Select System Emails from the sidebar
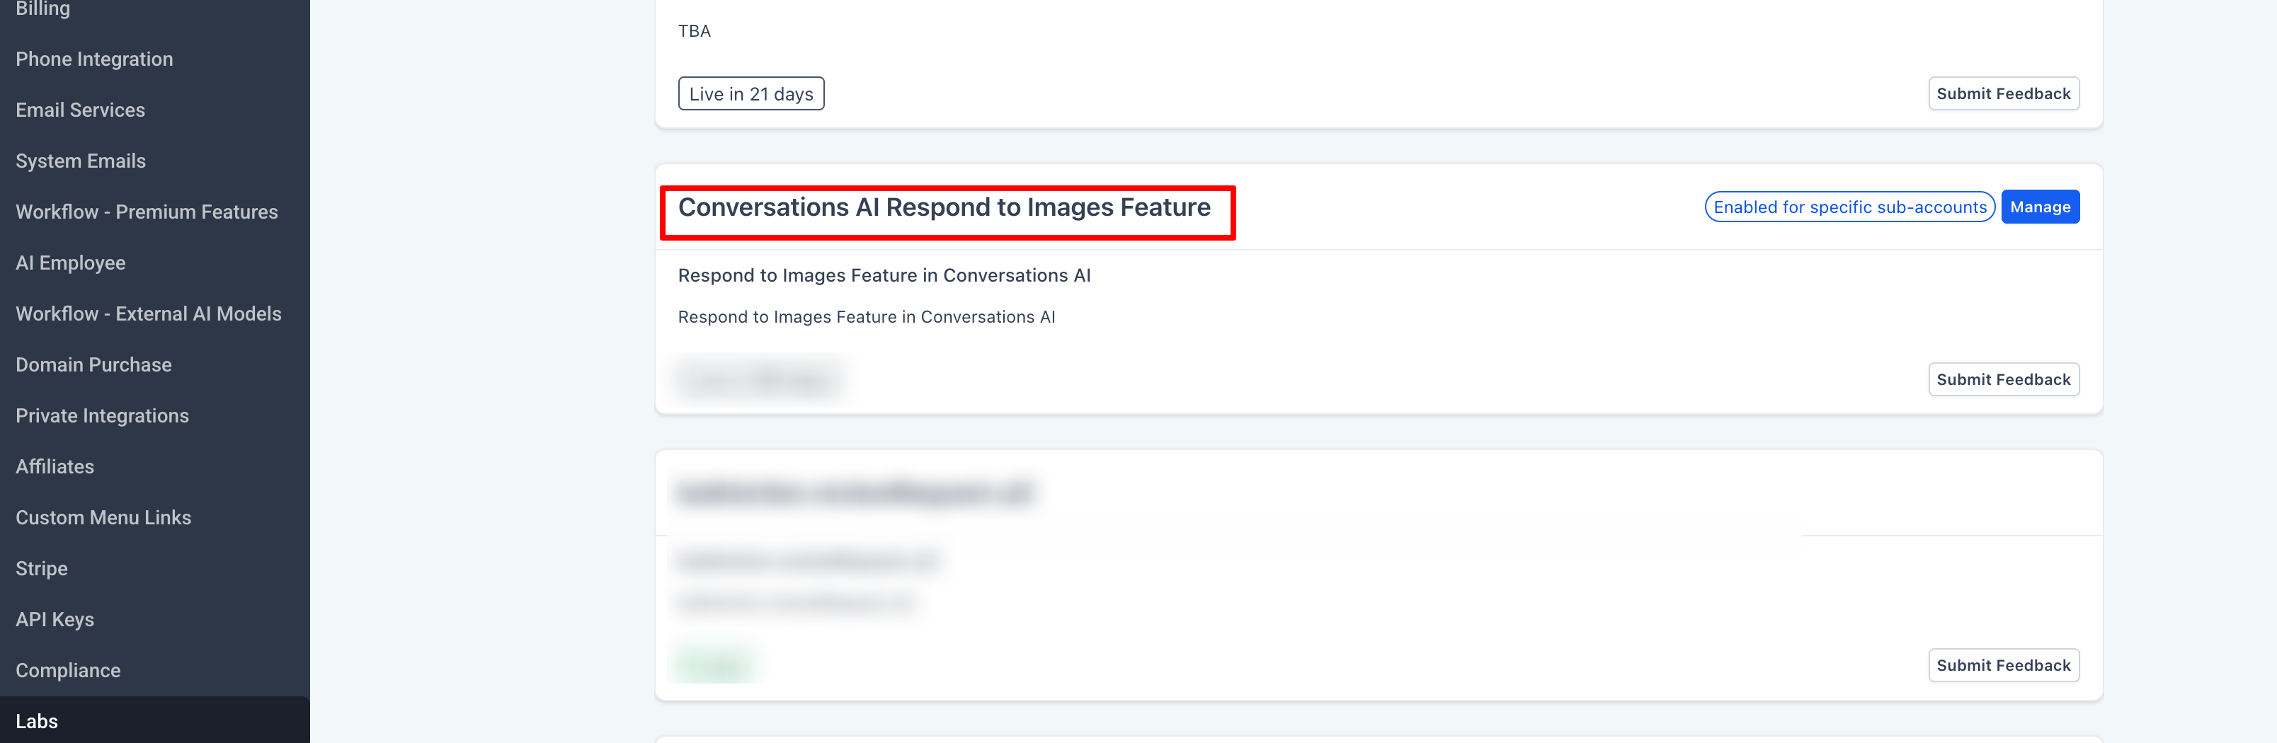This screenshot has height=743, width=2277. 81,161
